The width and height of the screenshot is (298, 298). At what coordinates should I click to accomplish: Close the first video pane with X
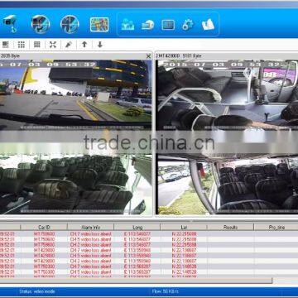(148, 56)
